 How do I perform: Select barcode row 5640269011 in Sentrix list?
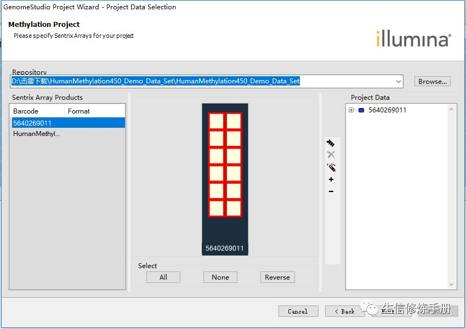click(68, 123)
